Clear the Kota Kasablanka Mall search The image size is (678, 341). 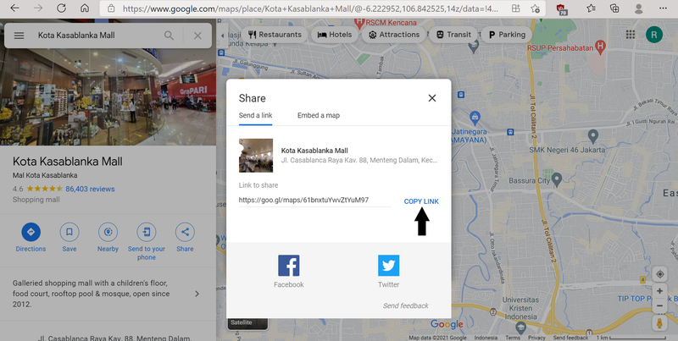pyautogui.click(x=197, y=36)
